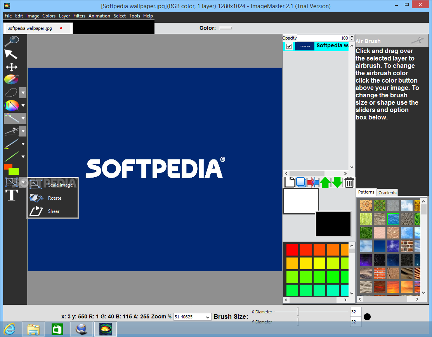The image size is (432, 337).
Task: Increase layer opacity with stepper up arrow
Action: click(352, 36)
